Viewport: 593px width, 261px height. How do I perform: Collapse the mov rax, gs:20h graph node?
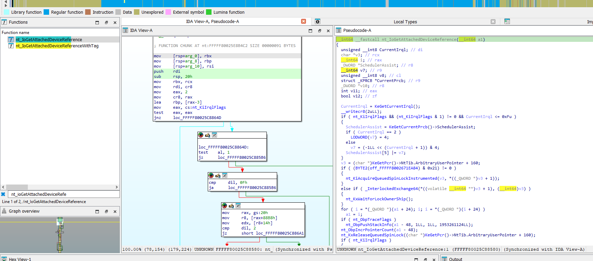(238, 206)
